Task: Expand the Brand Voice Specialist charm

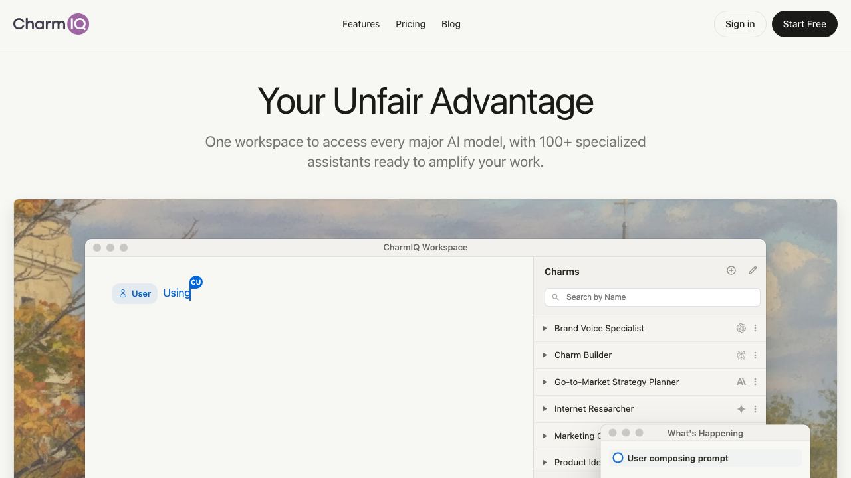Action: 545,328
